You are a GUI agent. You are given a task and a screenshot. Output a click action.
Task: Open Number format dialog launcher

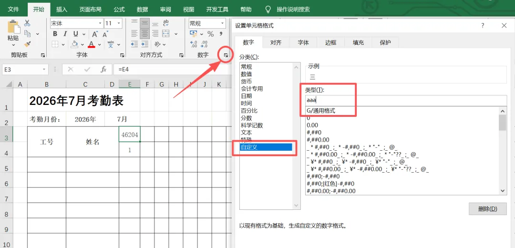pyautogui.click(x=226, y=55)
